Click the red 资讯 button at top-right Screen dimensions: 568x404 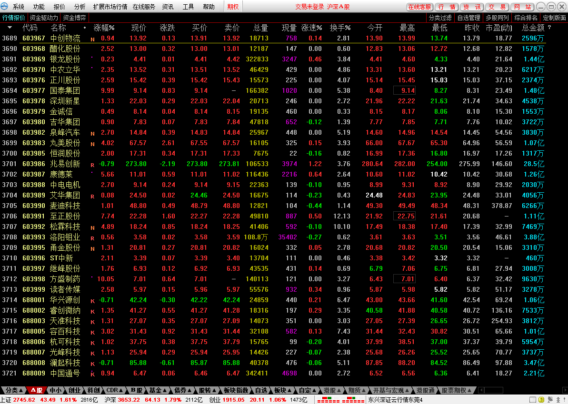[472, 7]
